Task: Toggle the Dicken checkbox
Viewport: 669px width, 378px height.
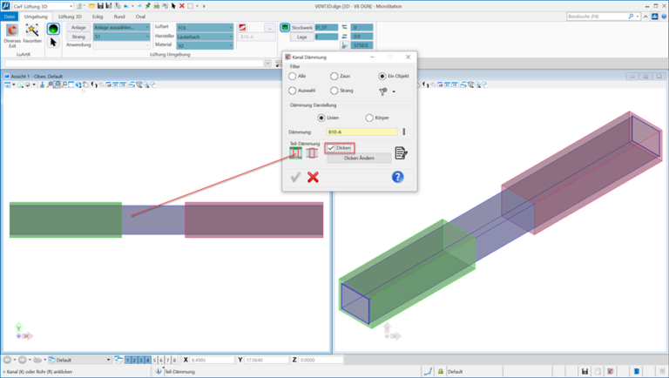Action: (331, 147)
